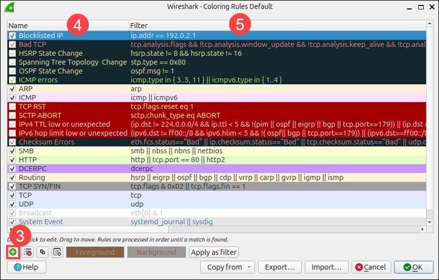This screenshot has width=439, height=280.
Task: Duplicate the selected coloring rule
Action: coord(42,252)
